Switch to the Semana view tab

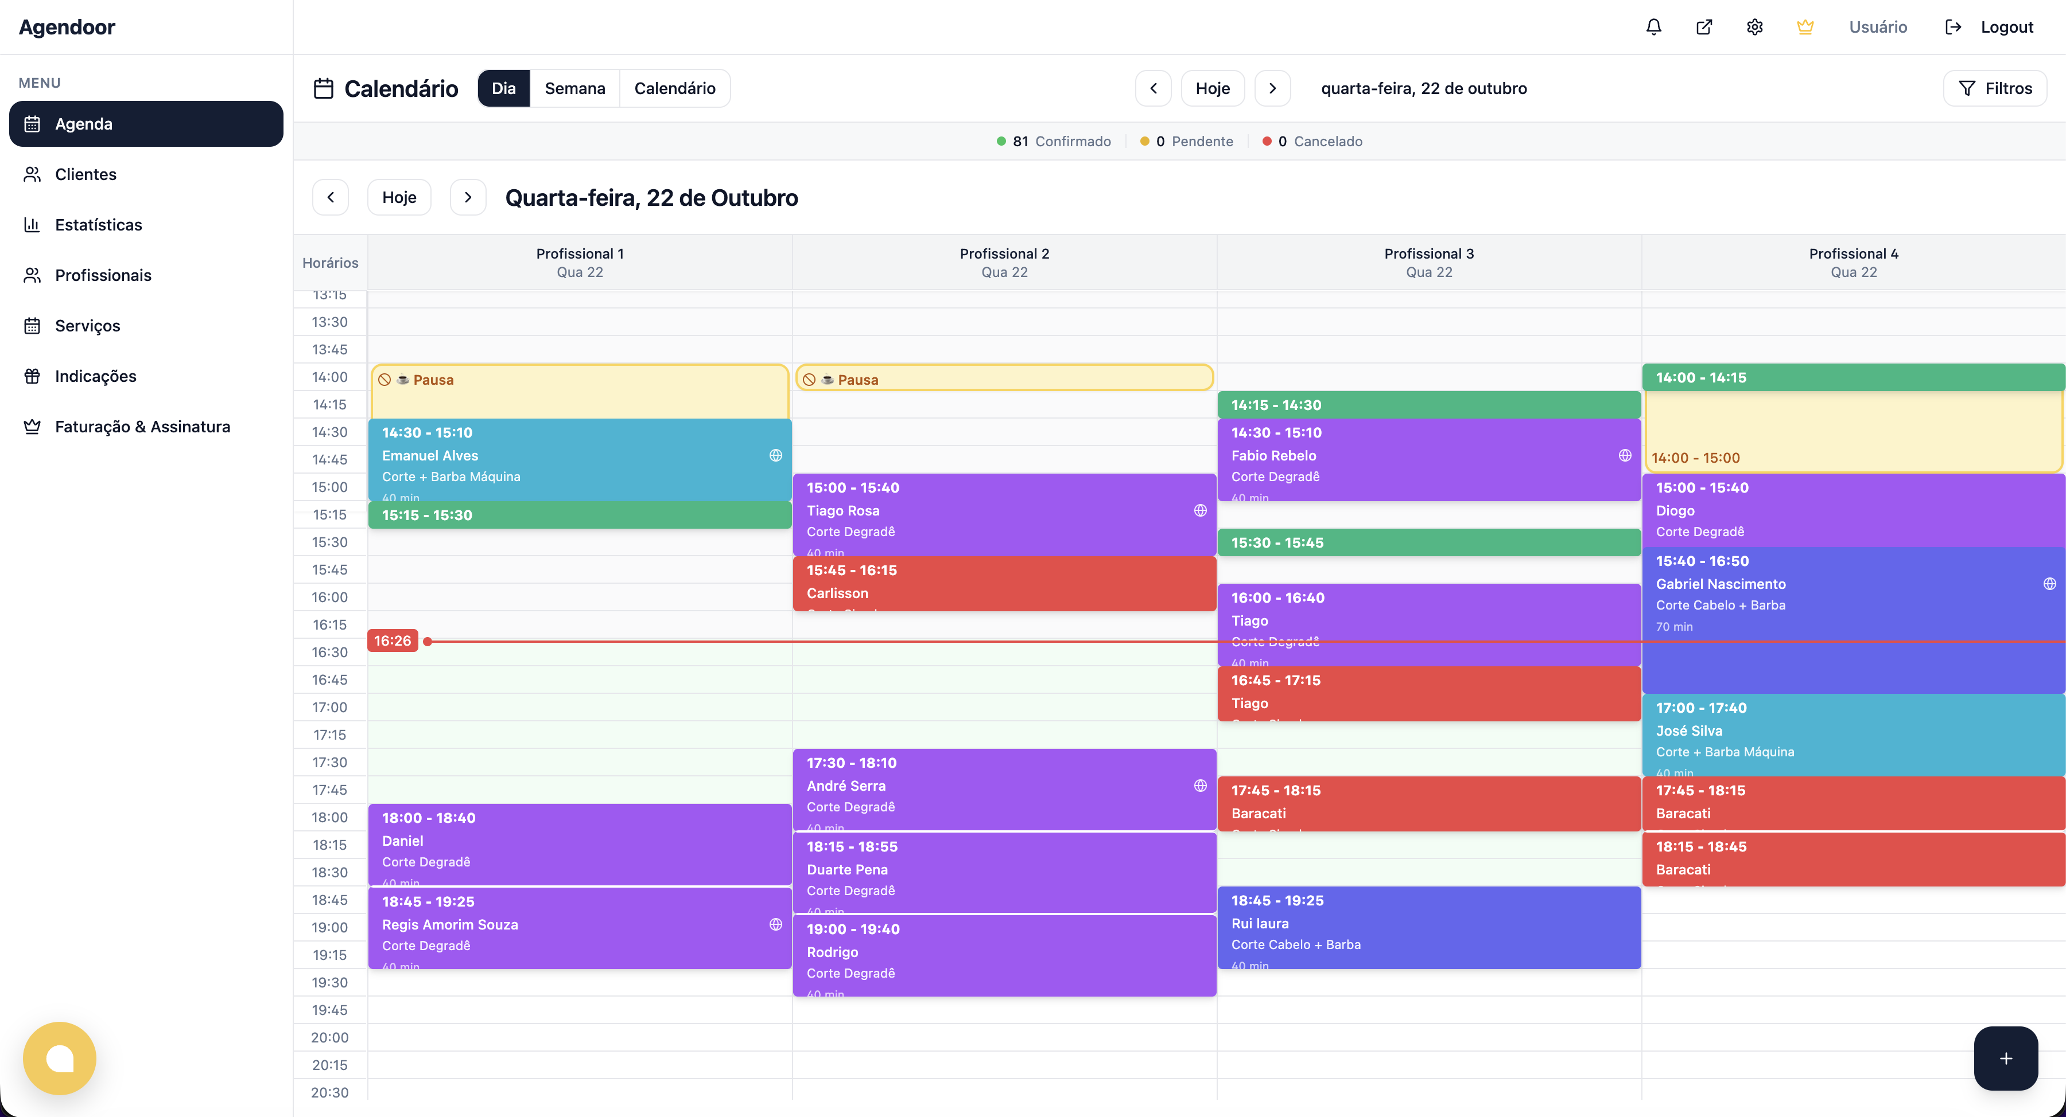point(575,88)
